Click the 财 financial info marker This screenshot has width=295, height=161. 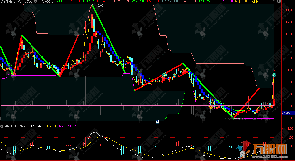tap(157, 122)
